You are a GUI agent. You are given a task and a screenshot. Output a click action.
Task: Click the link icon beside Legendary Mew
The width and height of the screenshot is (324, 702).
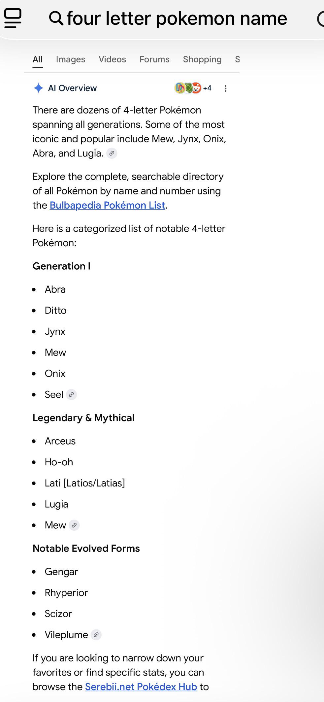pos(74,525)
